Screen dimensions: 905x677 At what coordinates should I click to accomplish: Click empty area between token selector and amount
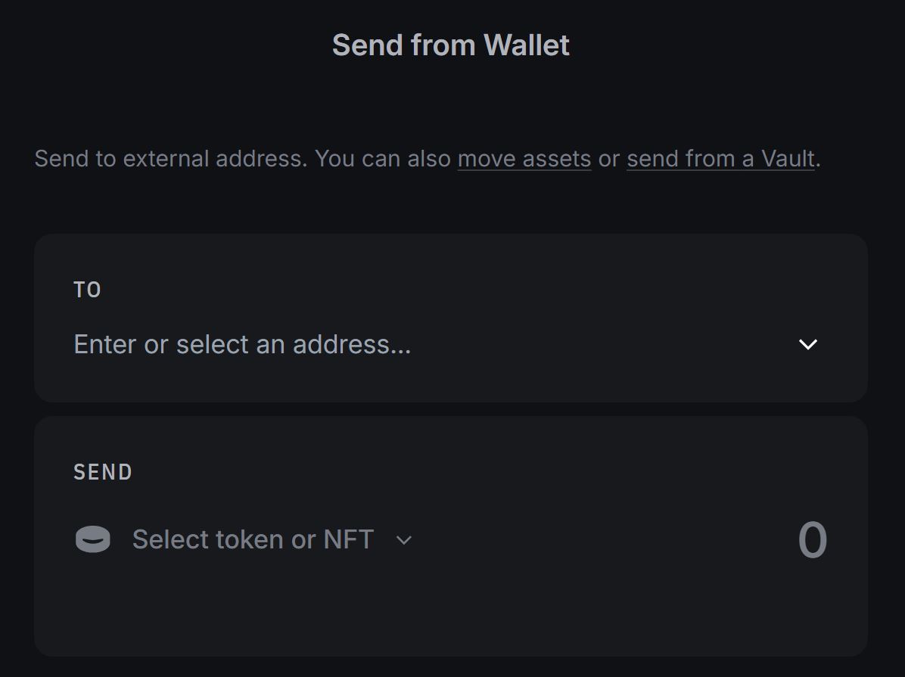[x=605, y=540]
